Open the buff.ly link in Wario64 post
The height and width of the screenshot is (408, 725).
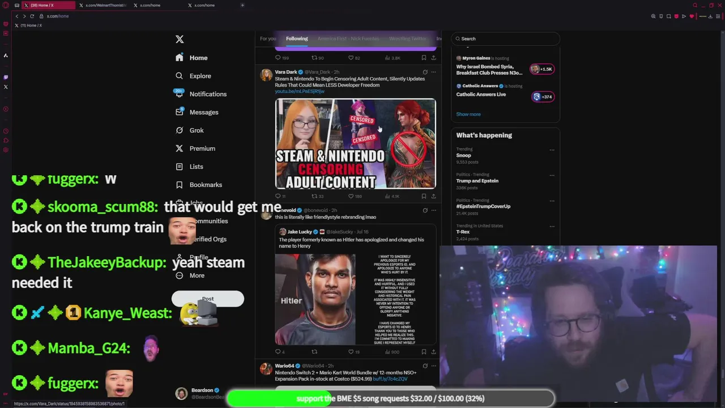point(390,379)
